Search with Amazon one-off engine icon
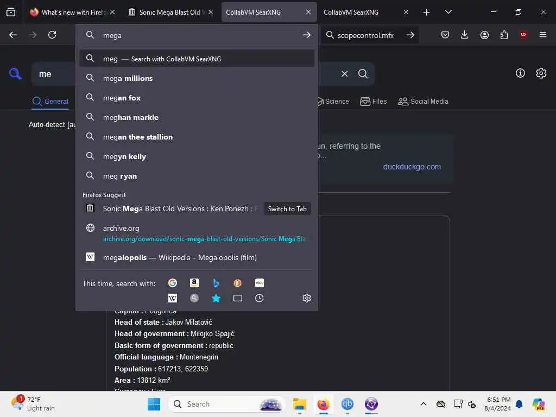This screenshot has height=417, width=556. tap(194, 282)
